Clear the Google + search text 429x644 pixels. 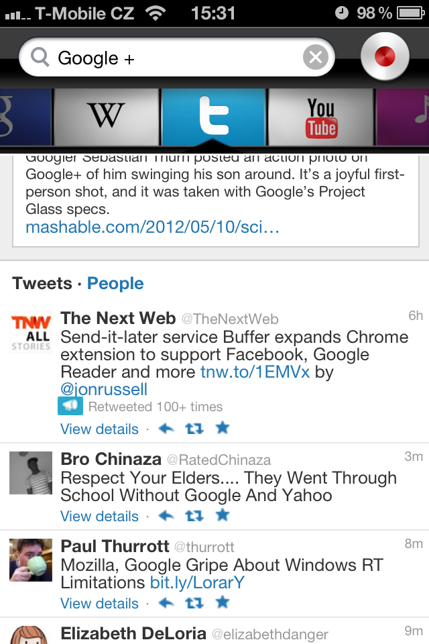(x=316, y=58)
